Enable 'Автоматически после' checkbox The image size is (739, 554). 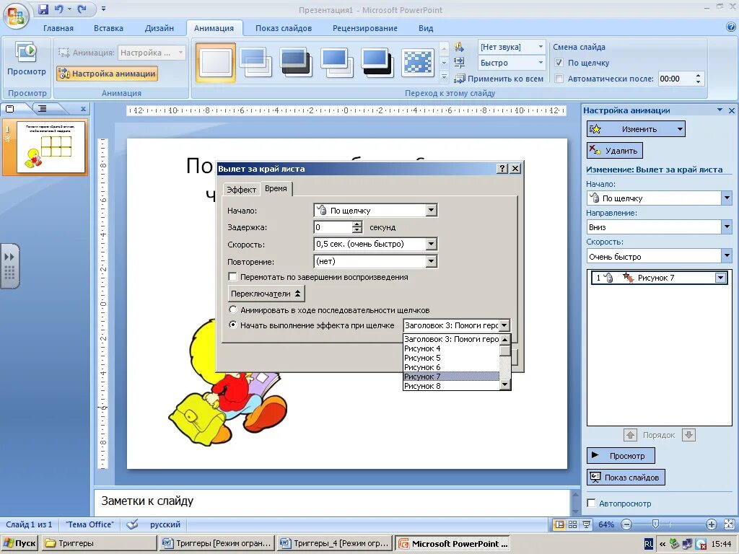pyautogui.click(x=559, y=79)
